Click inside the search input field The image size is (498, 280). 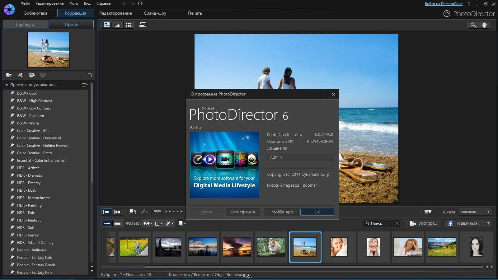tap(382, 223)
